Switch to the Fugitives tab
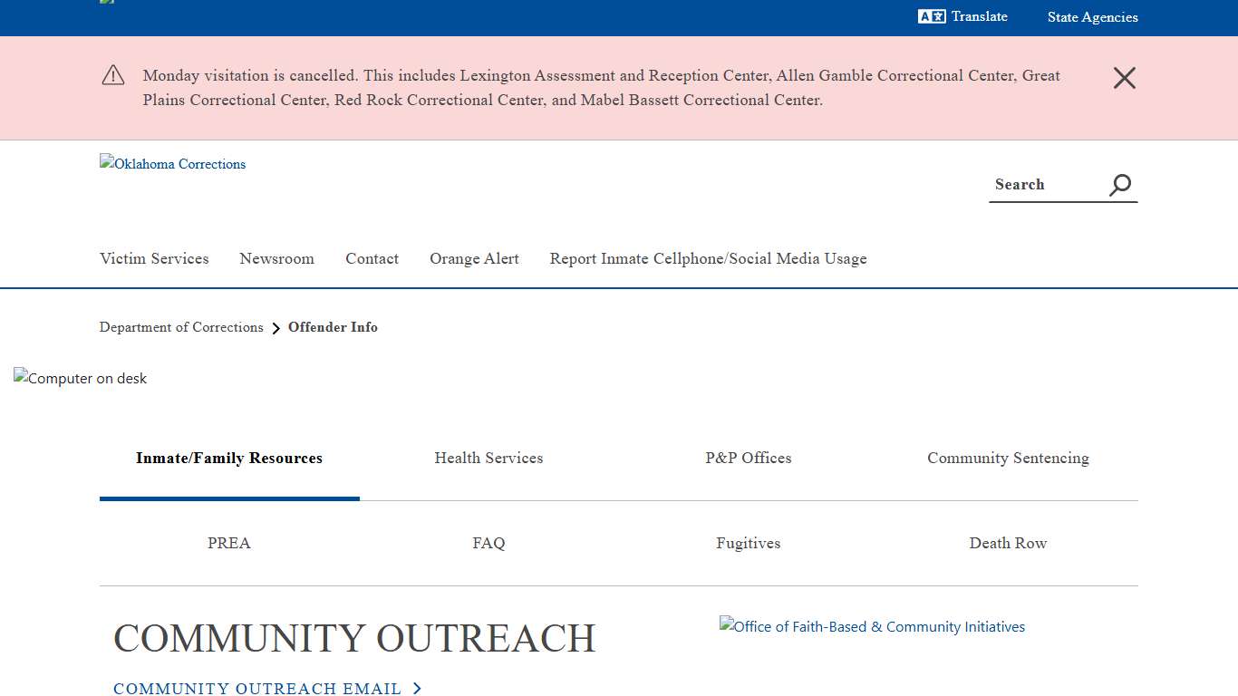This screenshot has height=696, width=1238. pyautogui.click(x=749, y=544)
